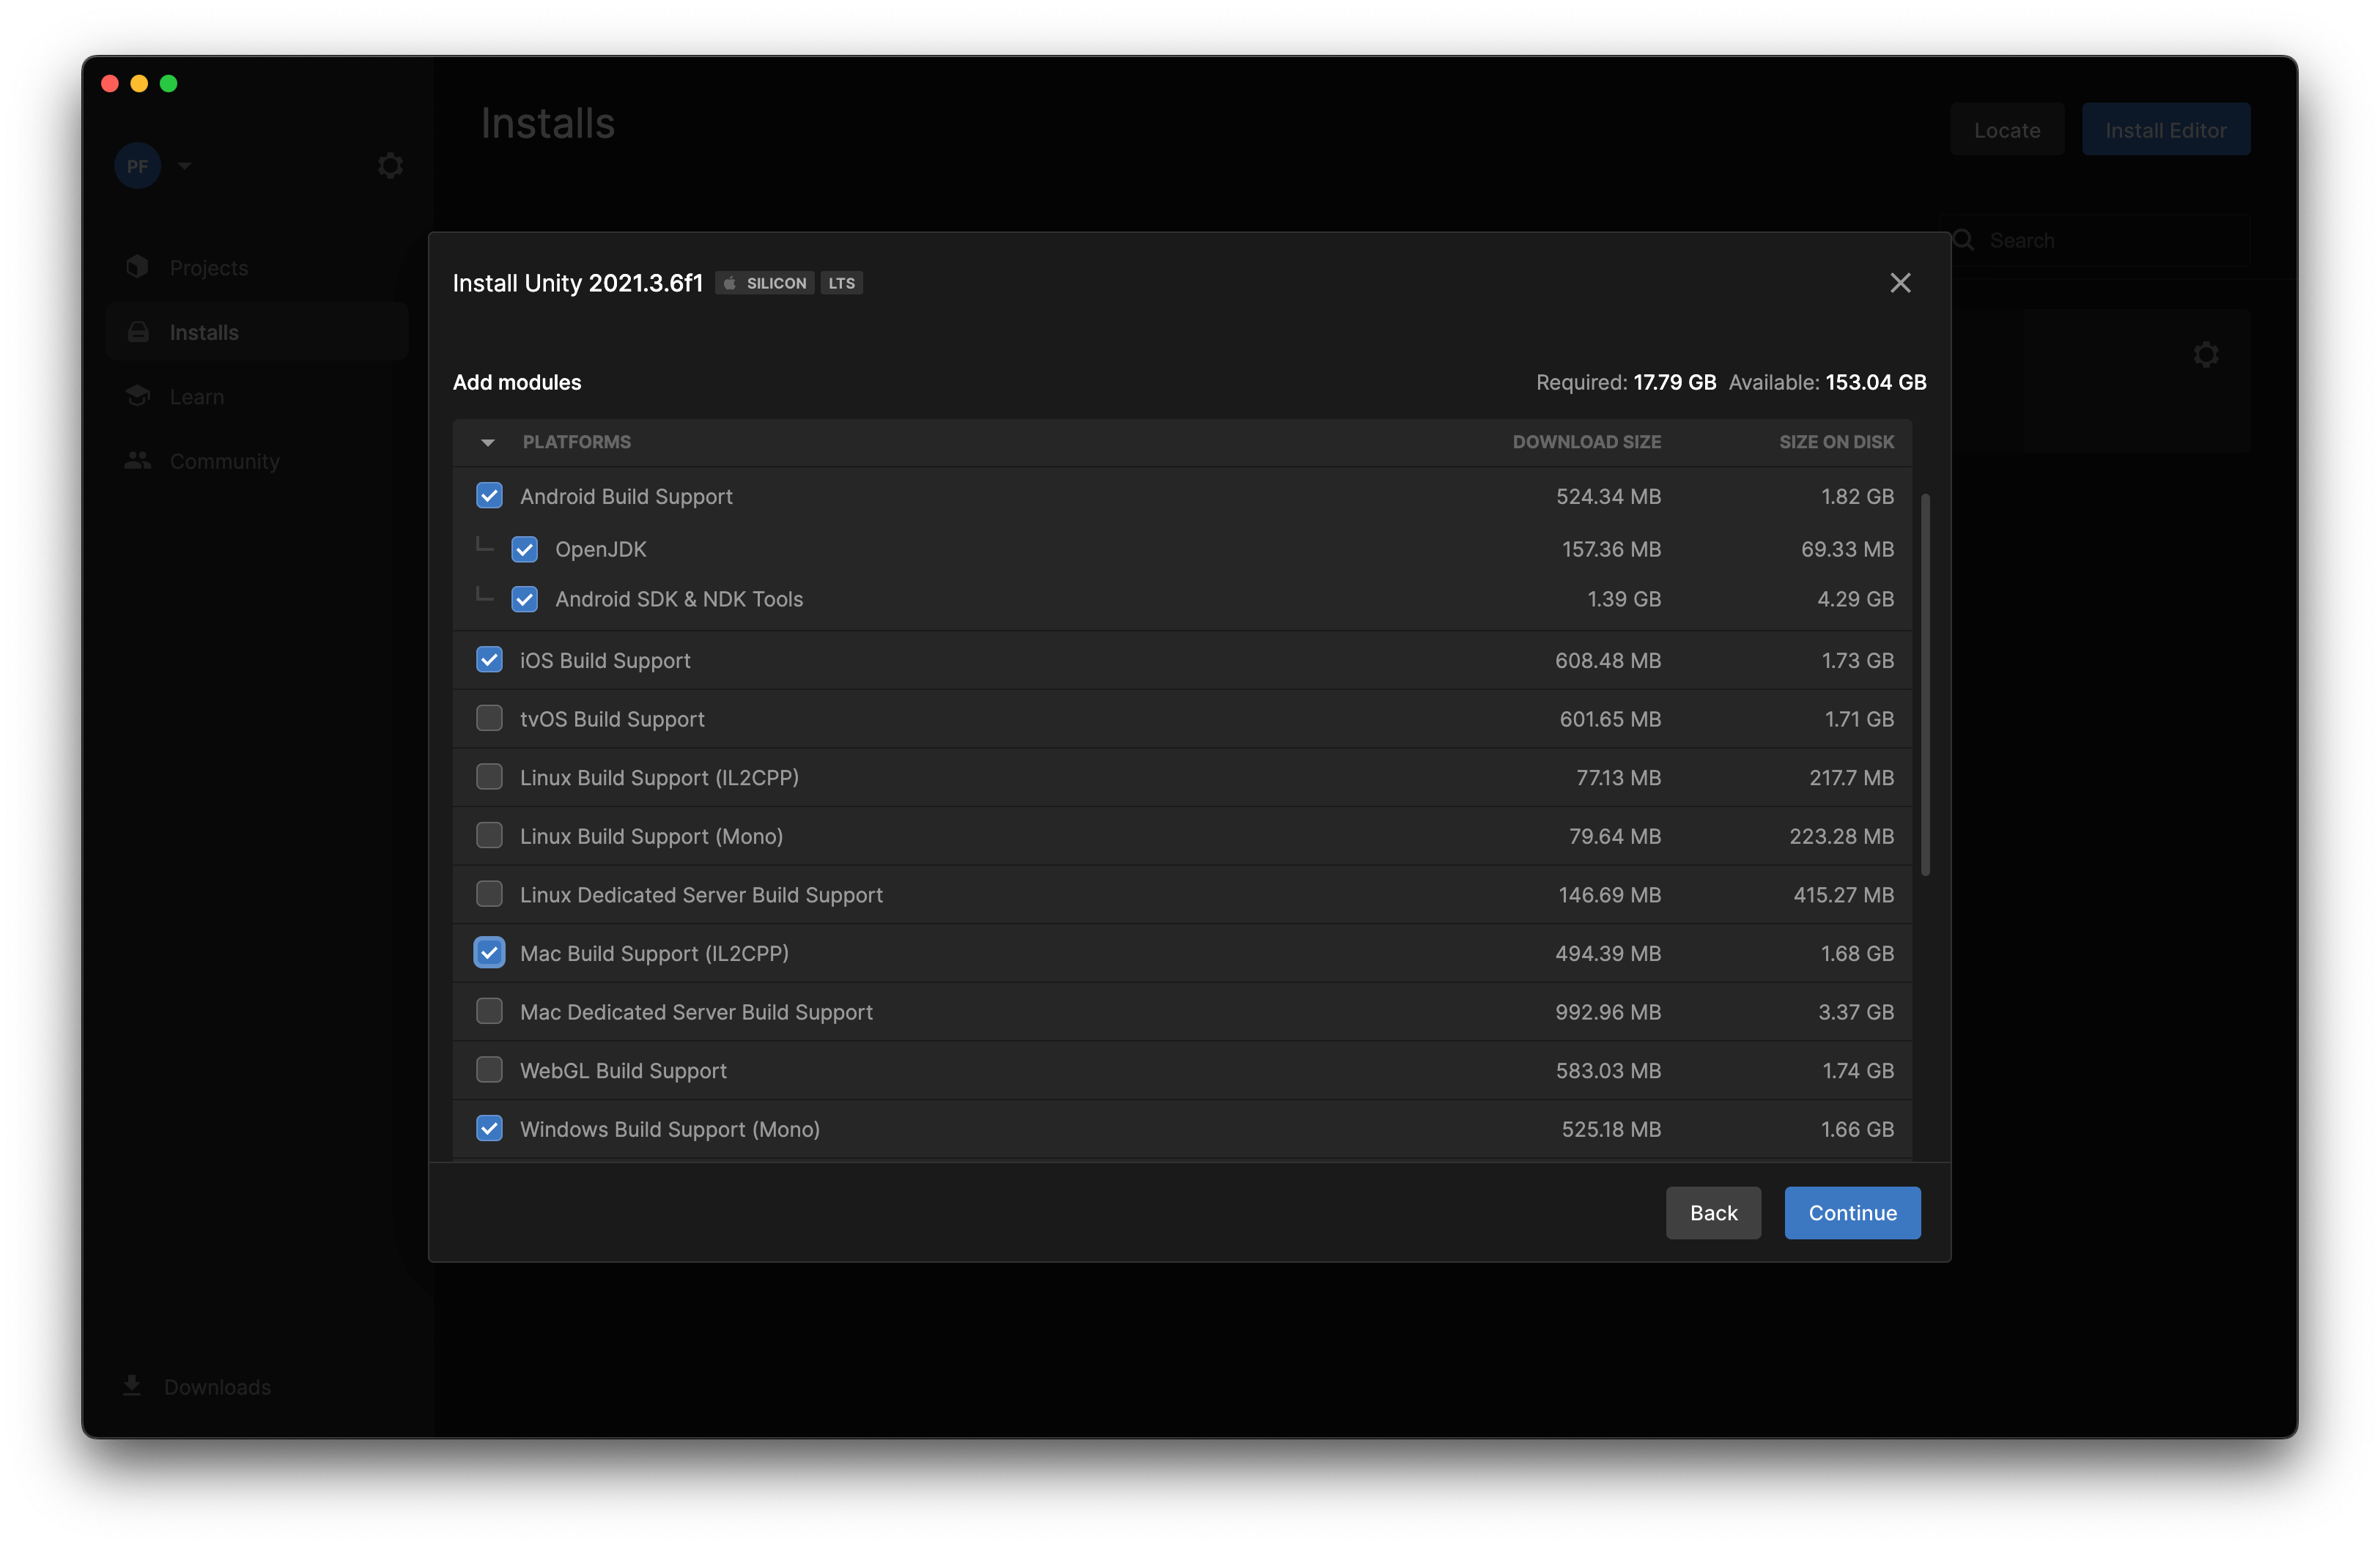Open the Projects section icon in sidebar
This screenshot has width=2380, height=1547.
(138, 267)
